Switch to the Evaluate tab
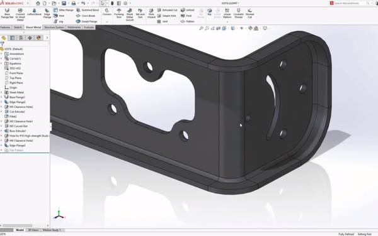 tap(89, 28)
